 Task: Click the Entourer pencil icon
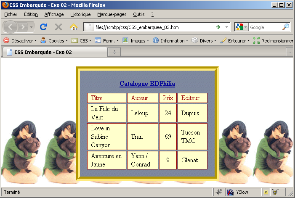point(223,40)
